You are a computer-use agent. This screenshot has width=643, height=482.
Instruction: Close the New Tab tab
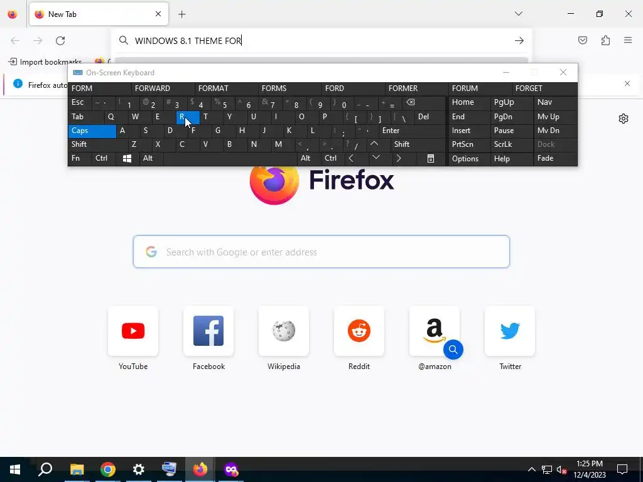pyautogui.click(x=158, y=14)
